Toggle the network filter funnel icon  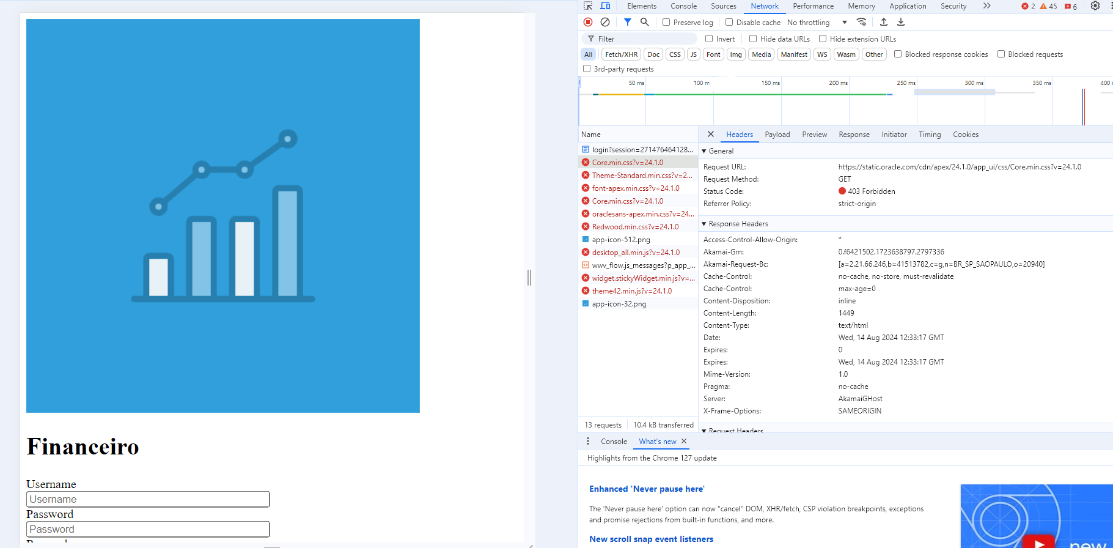[628, 22]
